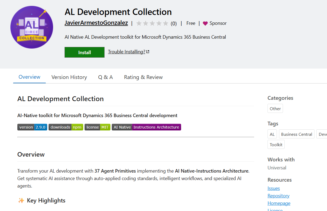This screenshot has width=327, height=211.
Task: Open publisher JavierArmestoGonzalez profile link
Action: pos(96,23)
